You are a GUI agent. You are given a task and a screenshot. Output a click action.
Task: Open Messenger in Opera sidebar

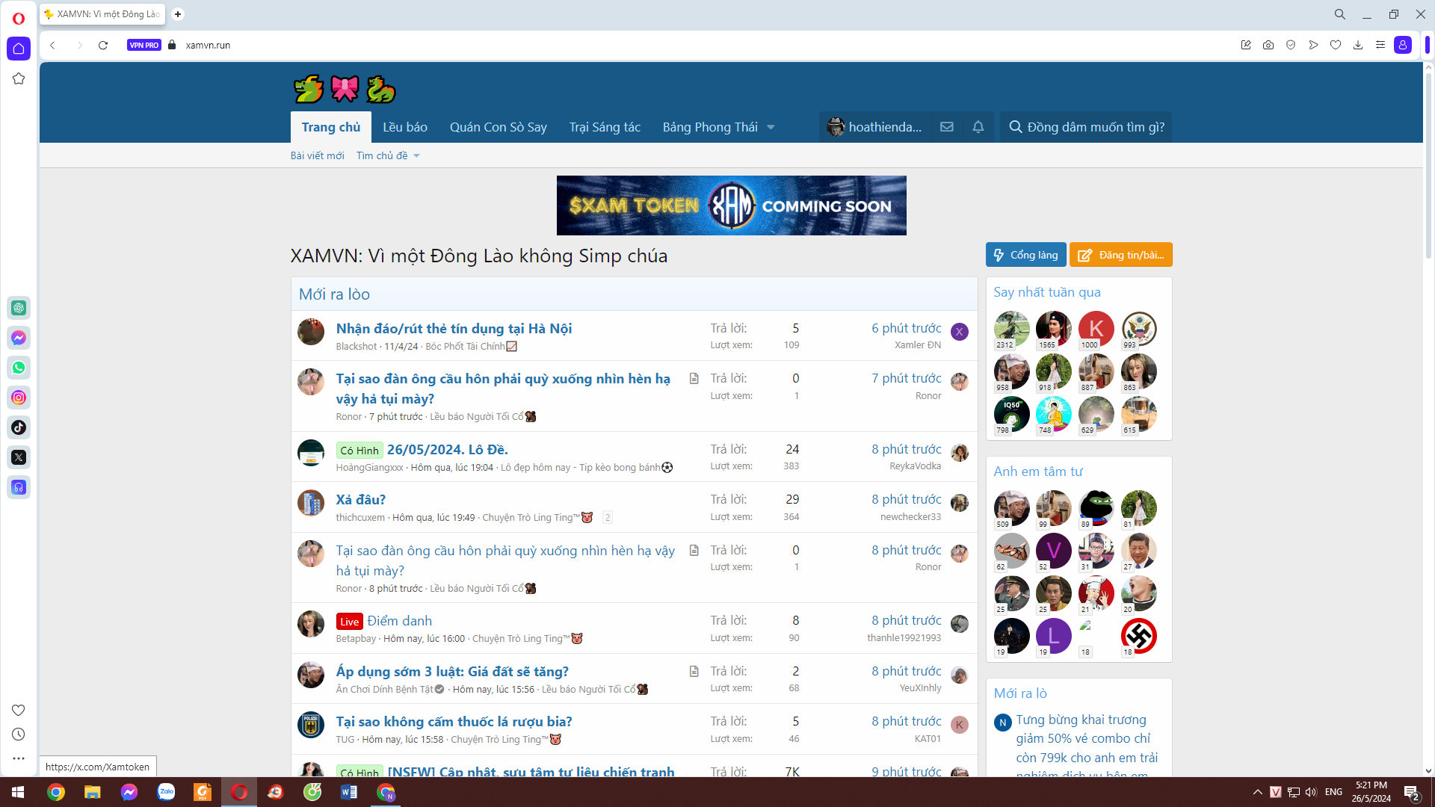click(19, 338)
